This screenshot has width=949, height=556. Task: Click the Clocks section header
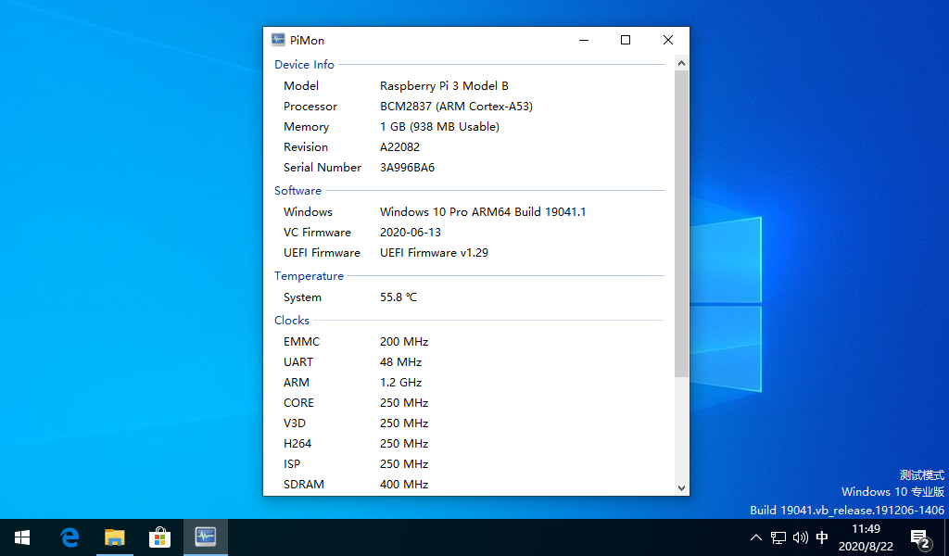click(292, 320)
